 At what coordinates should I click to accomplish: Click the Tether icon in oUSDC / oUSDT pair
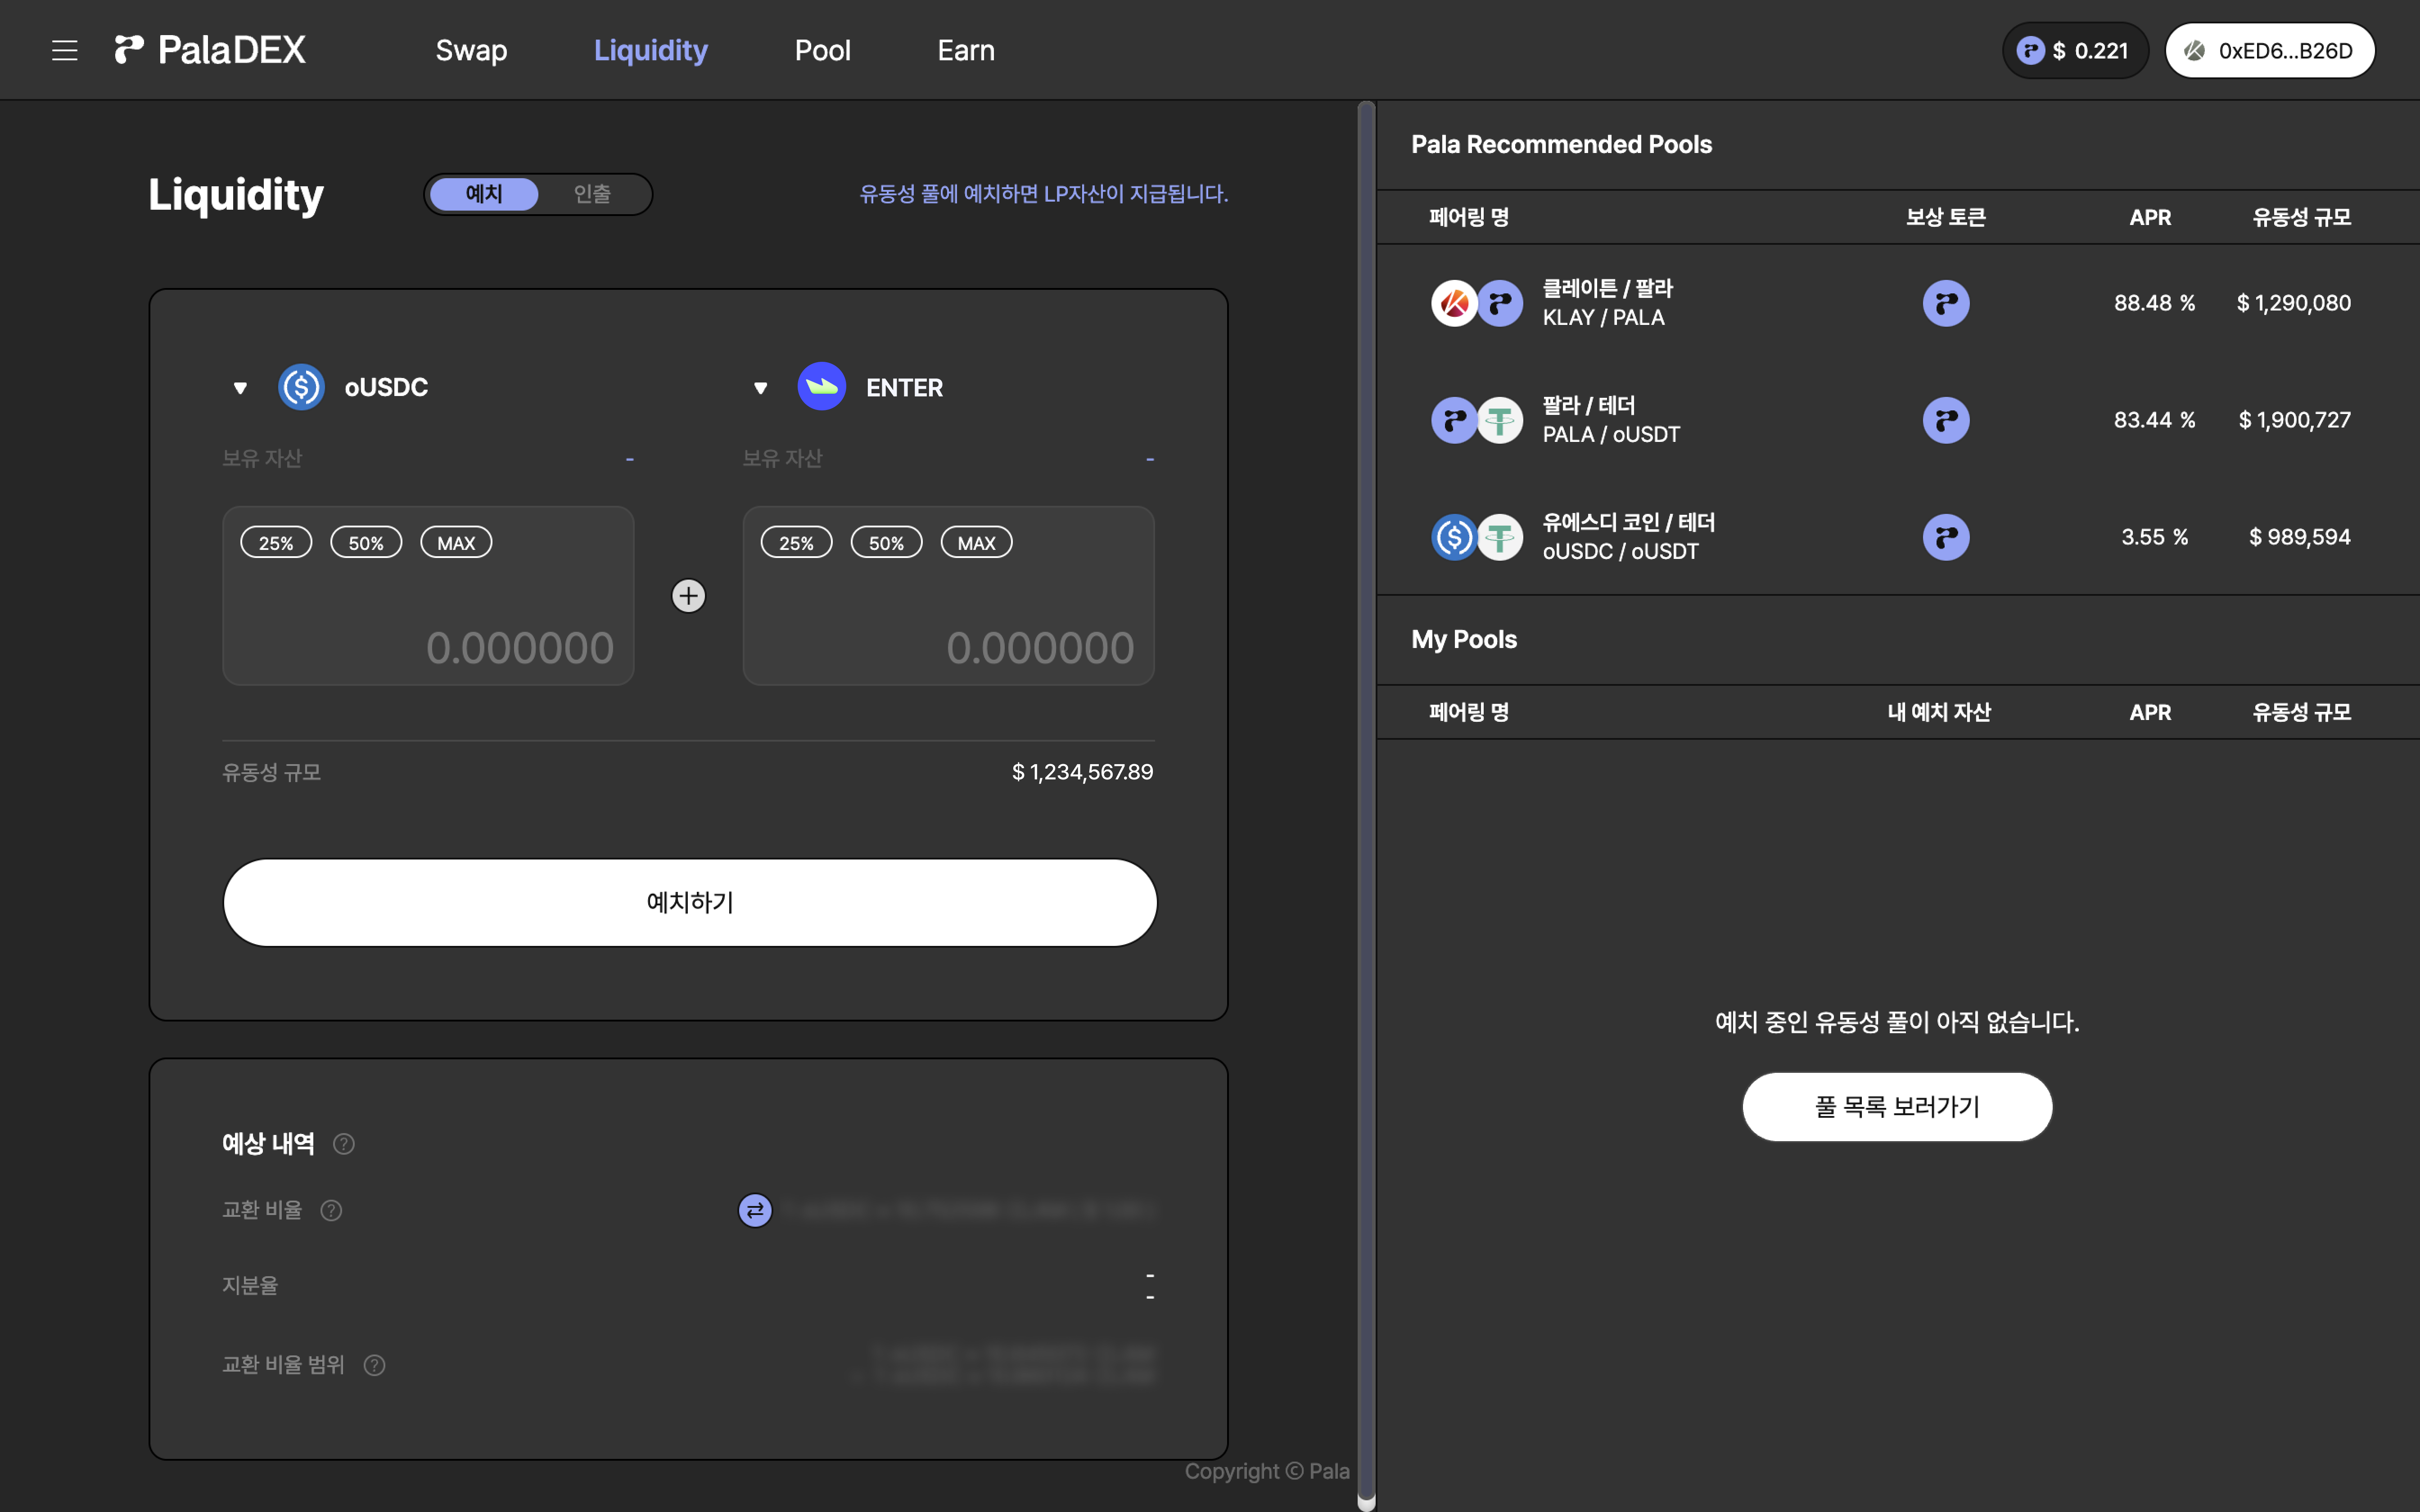(1500, 537)
